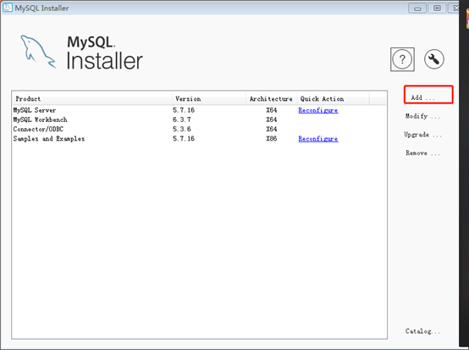
Task: Open the wrench settings icon
Action: 434,59
